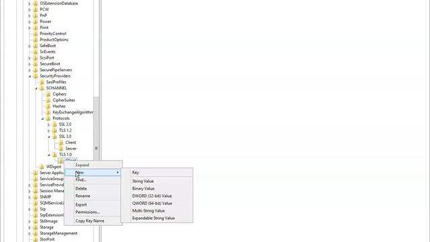Select the Server key under SSL 3.0

click(x=71, y=149)
